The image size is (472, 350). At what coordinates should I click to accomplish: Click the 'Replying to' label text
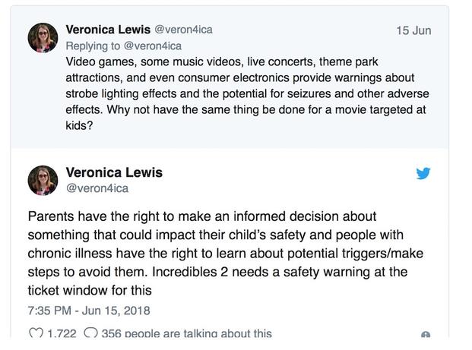pos(93,46)
